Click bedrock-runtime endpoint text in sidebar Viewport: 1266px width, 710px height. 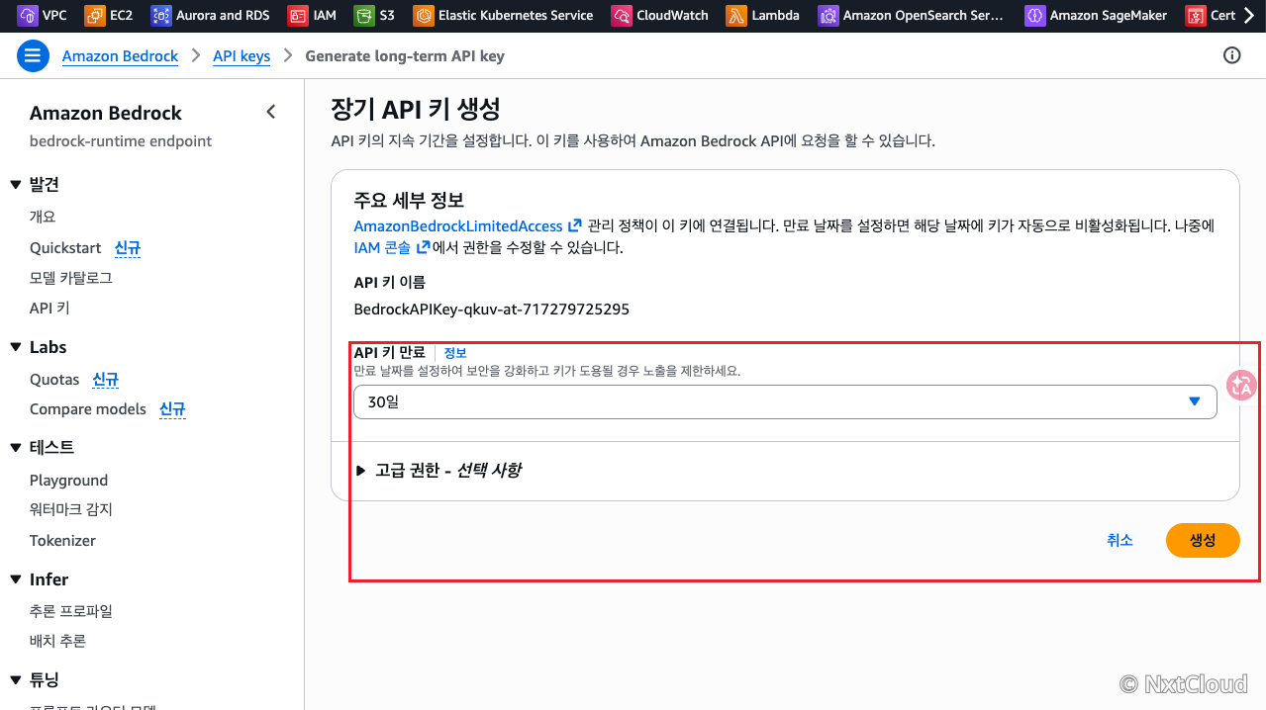(x=121, y=141)
